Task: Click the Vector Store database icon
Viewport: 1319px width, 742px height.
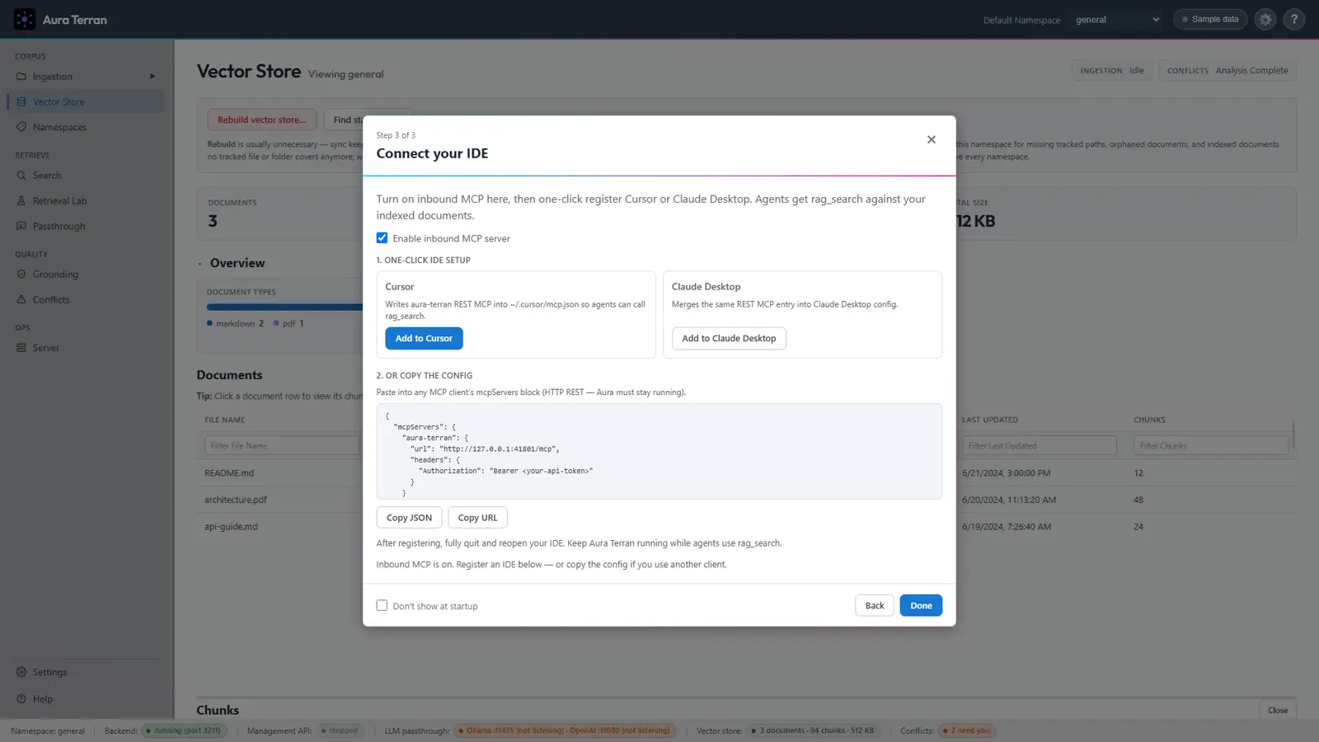Action: tap(21, 102)
